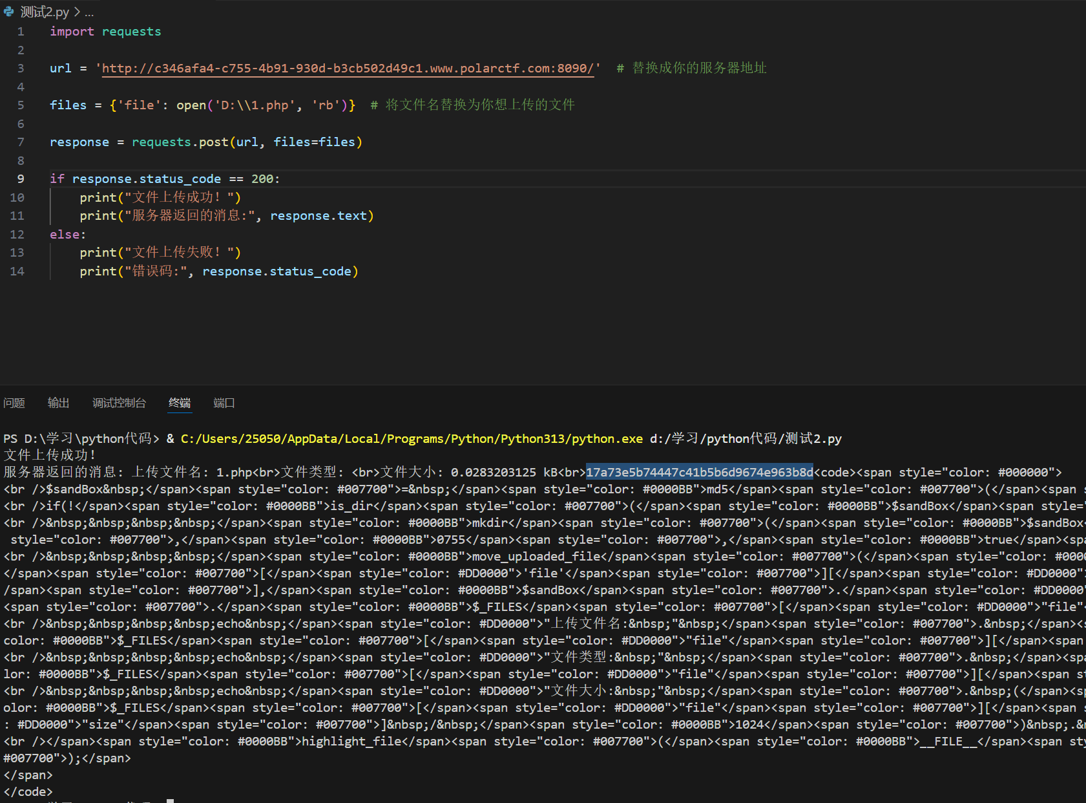Select the 测试2.py breadcrumb item

(44, 12)
